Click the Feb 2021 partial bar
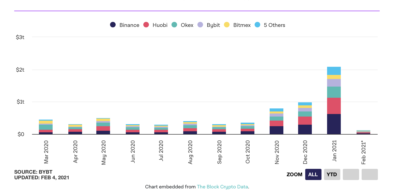 [363, 132]
